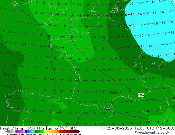This screenshot has width=175, height=135.
Task: Click the bright red 24 legend swatch
Action: point(60,131)
